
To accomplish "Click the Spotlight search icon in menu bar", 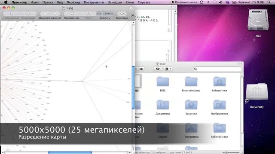I will tap(269, 2).
